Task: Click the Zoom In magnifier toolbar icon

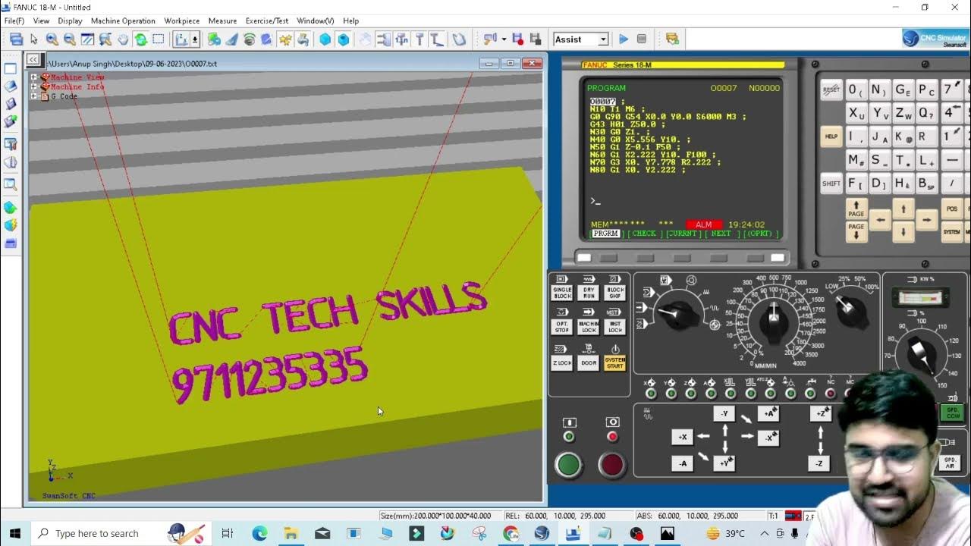Action: click(x=52, y=39)
